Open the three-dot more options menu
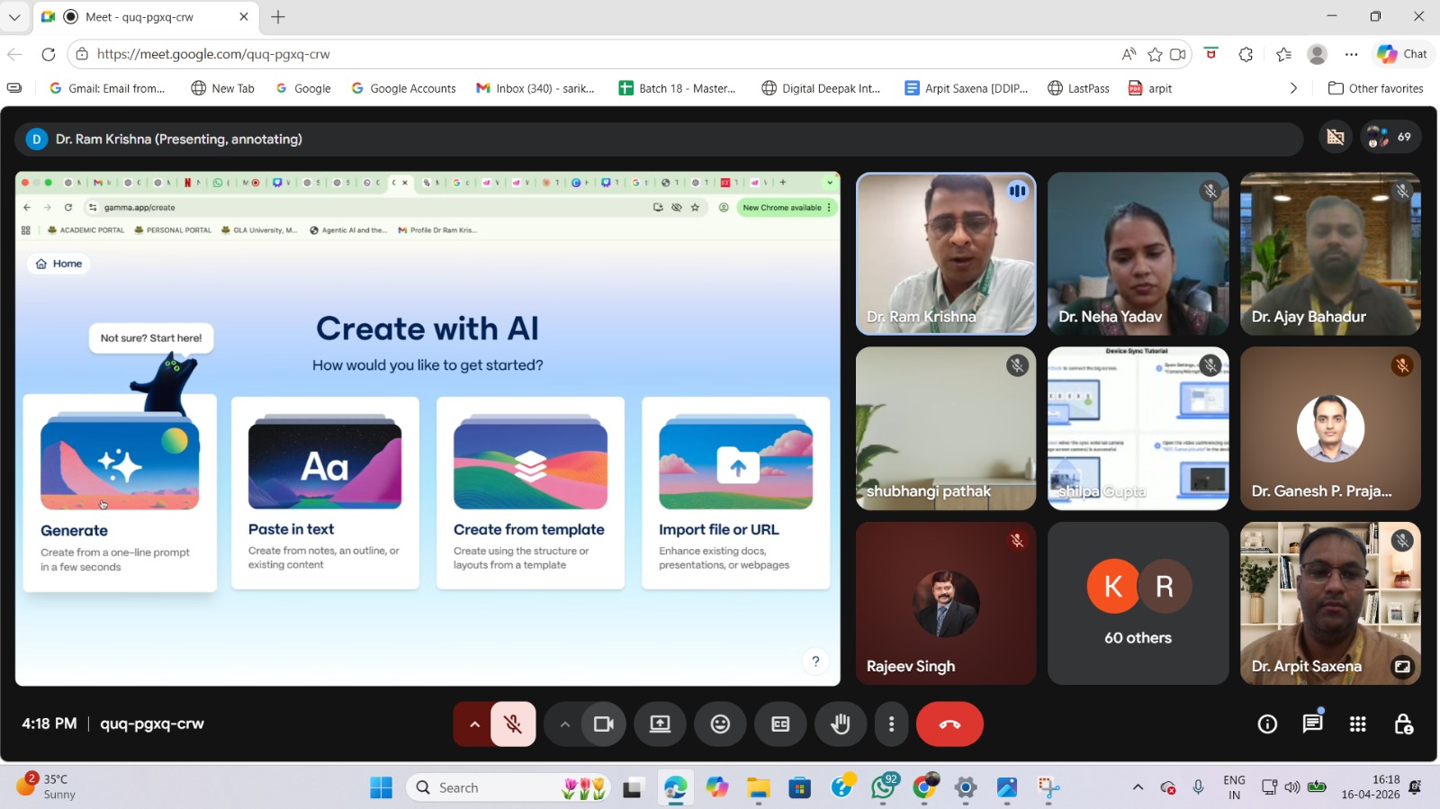 891,724
